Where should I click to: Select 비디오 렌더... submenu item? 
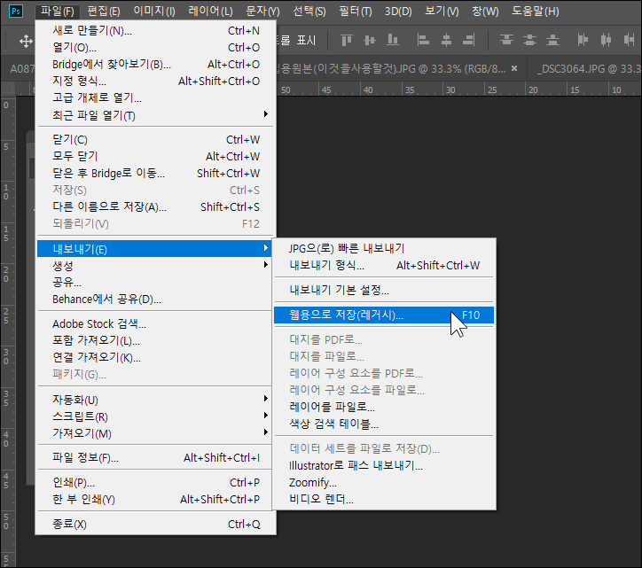pyautogui.click(x=384, y=499)
